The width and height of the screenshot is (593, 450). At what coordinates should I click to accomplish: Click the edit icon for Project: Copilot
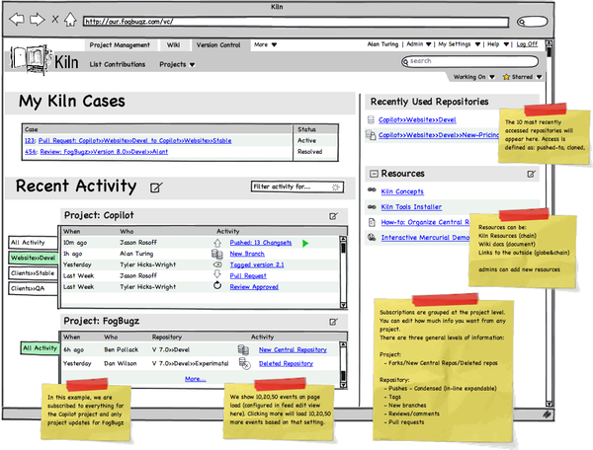[x=334, y=215]
